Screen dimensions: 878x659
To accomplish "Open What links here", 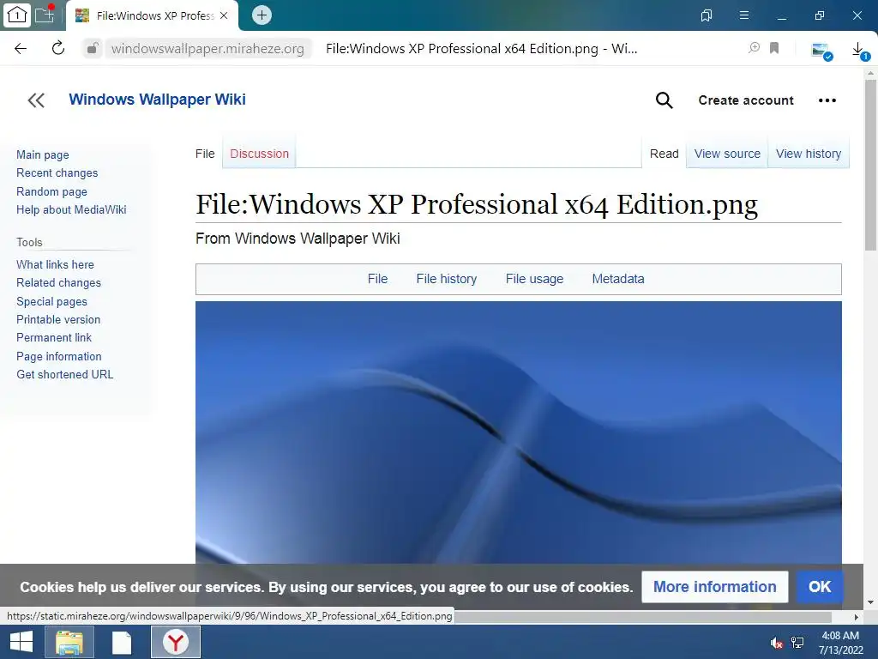I will (x=55, y=264).
